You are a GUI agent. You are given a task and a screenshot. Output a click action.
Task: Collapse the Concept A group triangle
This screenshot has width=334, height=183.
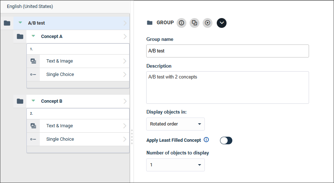[x=33, y=36]
